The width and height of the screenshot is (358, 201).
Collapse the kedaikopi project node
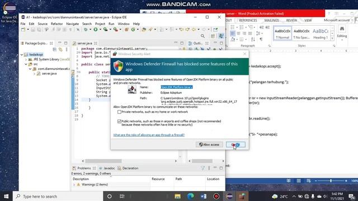(x=22, y=55)
